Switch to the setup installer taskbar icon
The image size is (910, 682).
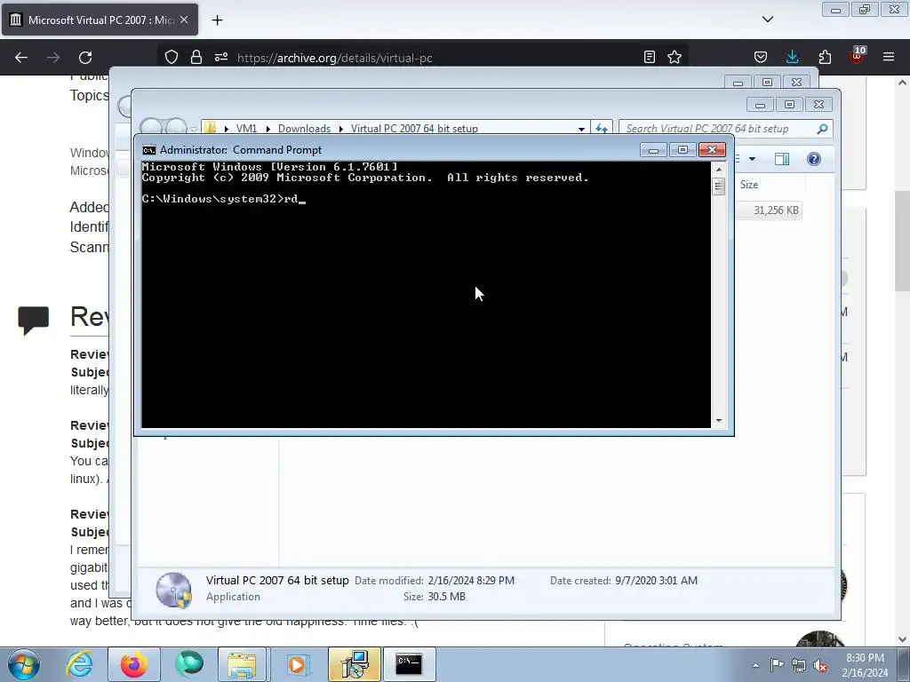pyautogui.click(x=355, y=664)
